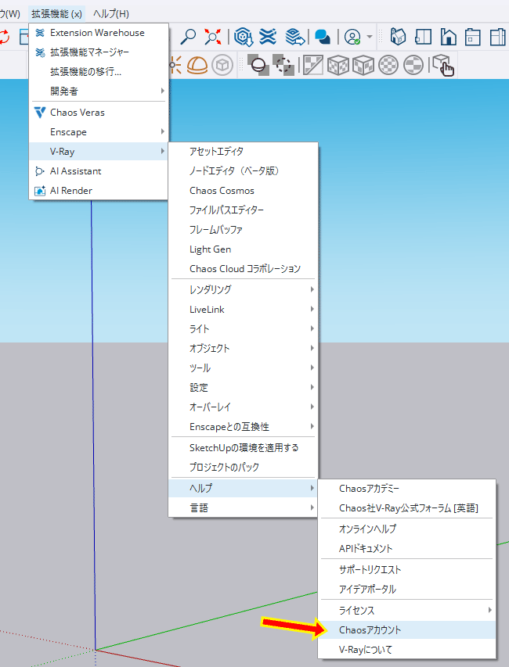This screenshot has width=509, height=667.
Task: Select Chaos Cloud コラボレーション
Action: click(x=244, y=269)
